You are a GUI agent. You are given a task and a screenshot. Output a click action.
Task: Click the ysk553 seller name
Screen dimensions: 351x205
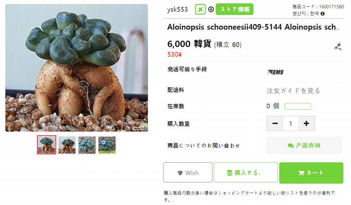(x=178, y=10)
